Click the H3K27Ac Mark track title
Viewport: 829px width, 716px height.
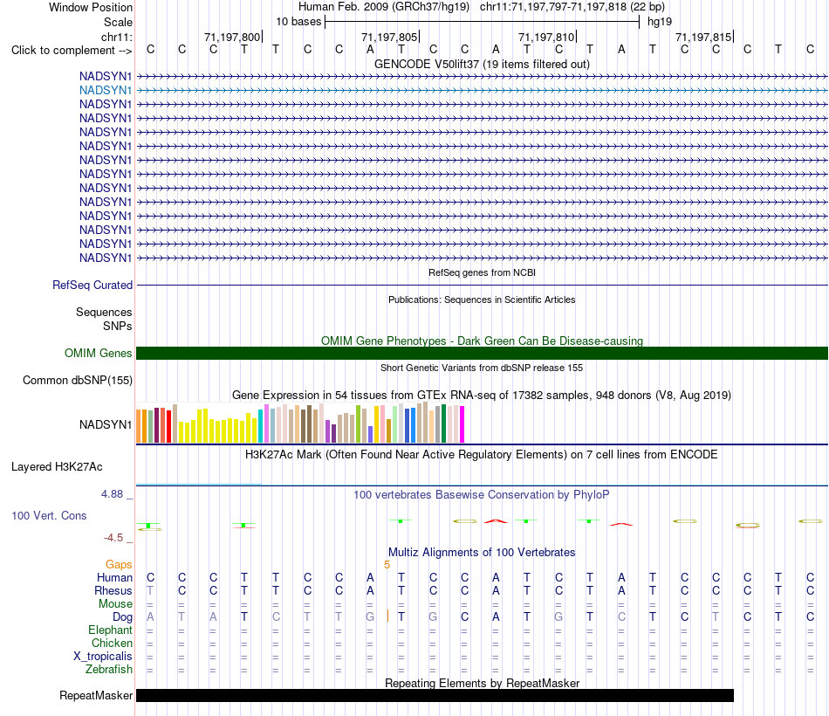pos(482,455)
